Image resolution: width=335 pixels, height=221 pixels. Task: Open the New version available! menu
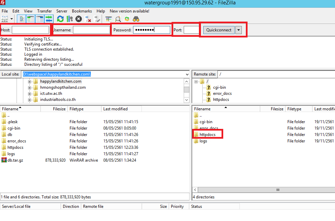(x=129, y=11)
